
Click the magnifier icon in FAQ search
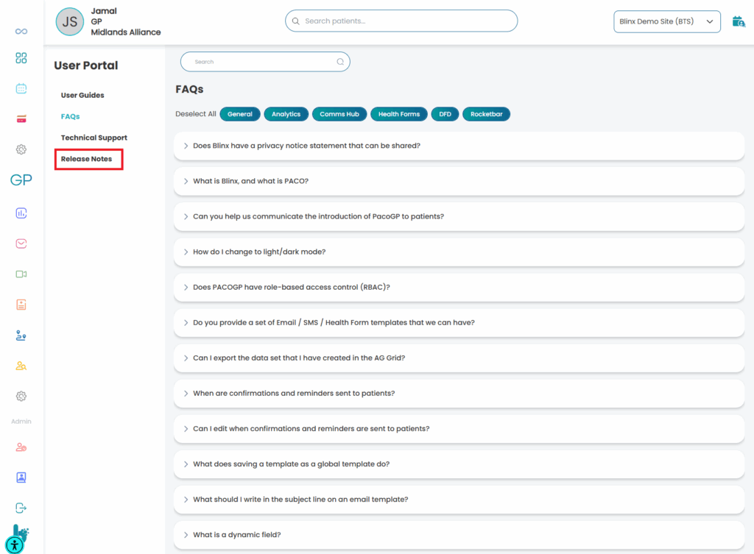340,62
